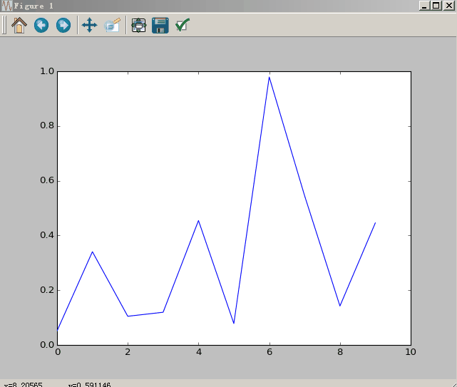Image resolution: width=457 pixels, height=387 pixels.
Task: Click the line's dip at x=5
Action: click(x=234, y=323)
